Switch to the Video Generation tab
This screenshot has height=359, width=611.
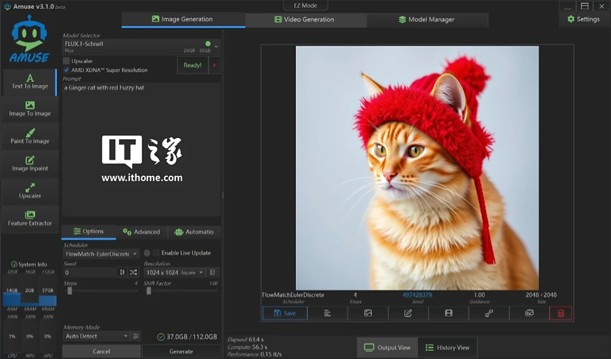(305, 19)
